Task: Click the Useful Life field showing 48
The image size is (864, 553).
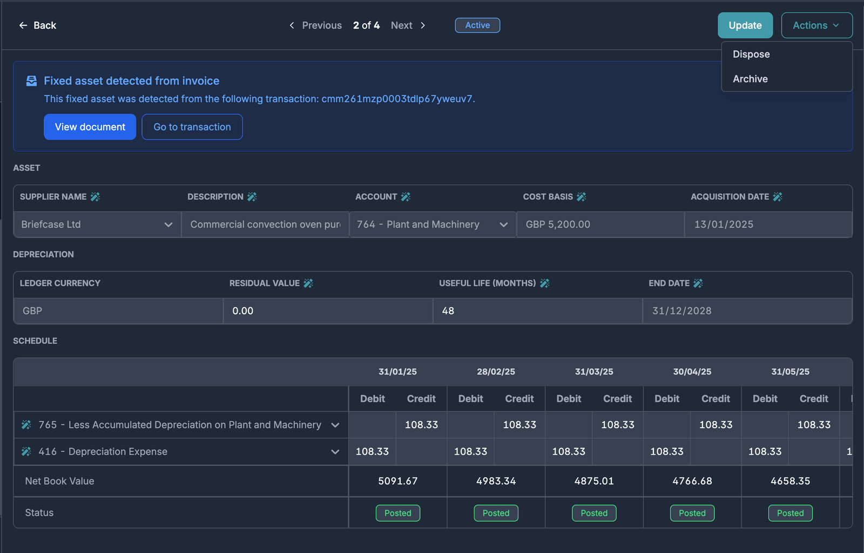Action: [x=538, y=311]
